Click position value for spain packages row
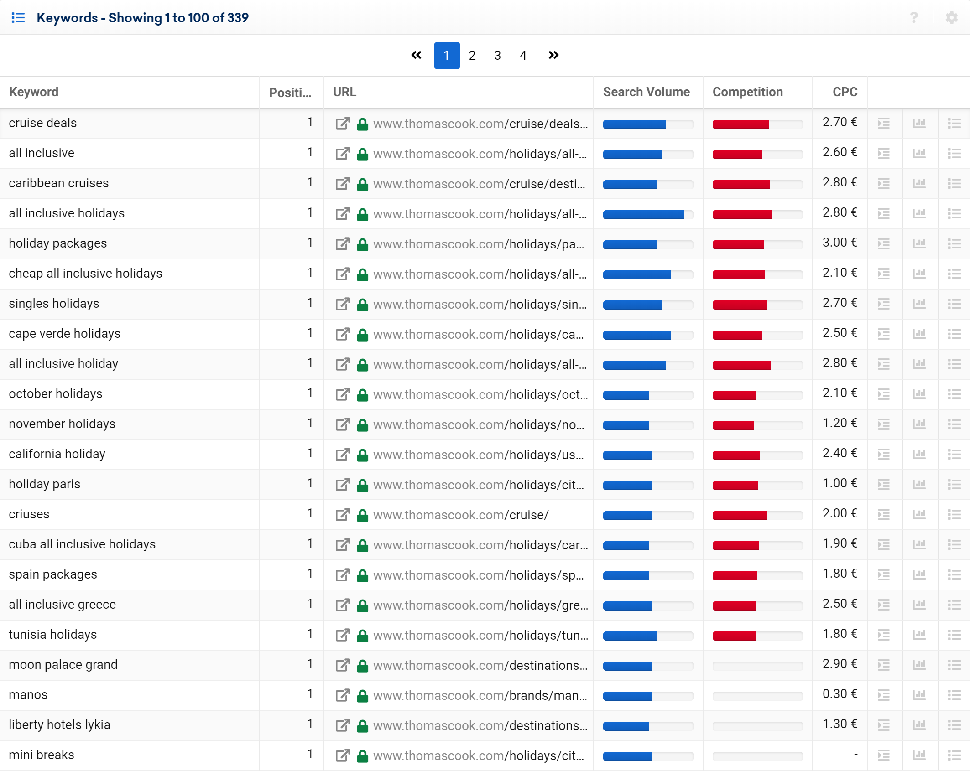Screen dimensions: 970x771 click(310, 574)
